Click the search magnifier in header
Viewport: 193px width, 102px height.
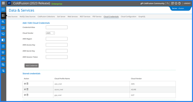pyautogui.click(x=168, y=3)
